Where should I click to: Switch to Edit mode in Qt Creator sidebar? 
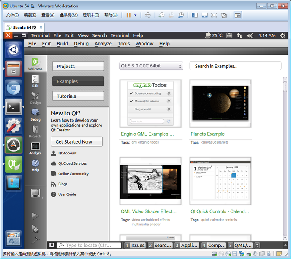[35, 81]
